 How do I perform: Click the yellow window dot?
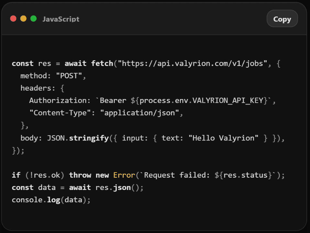pos(23,18)
